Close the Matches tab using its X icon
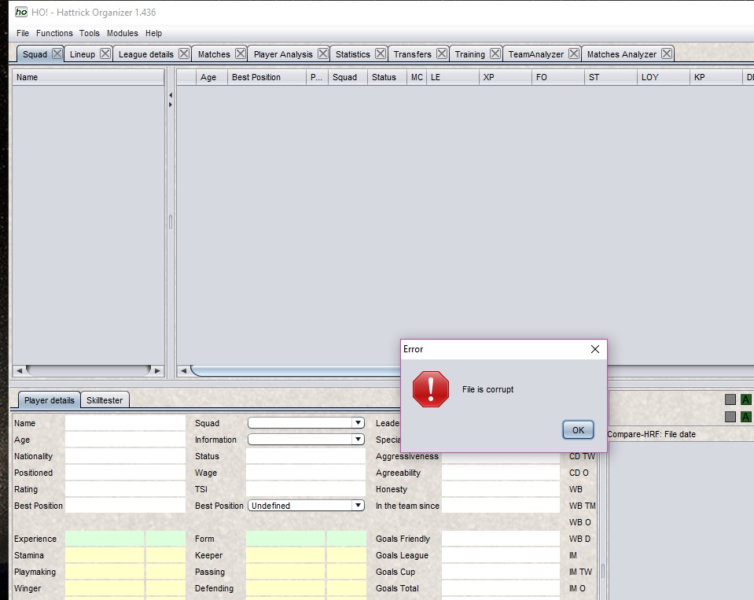 pyautogui.click(x=240, y=53)
